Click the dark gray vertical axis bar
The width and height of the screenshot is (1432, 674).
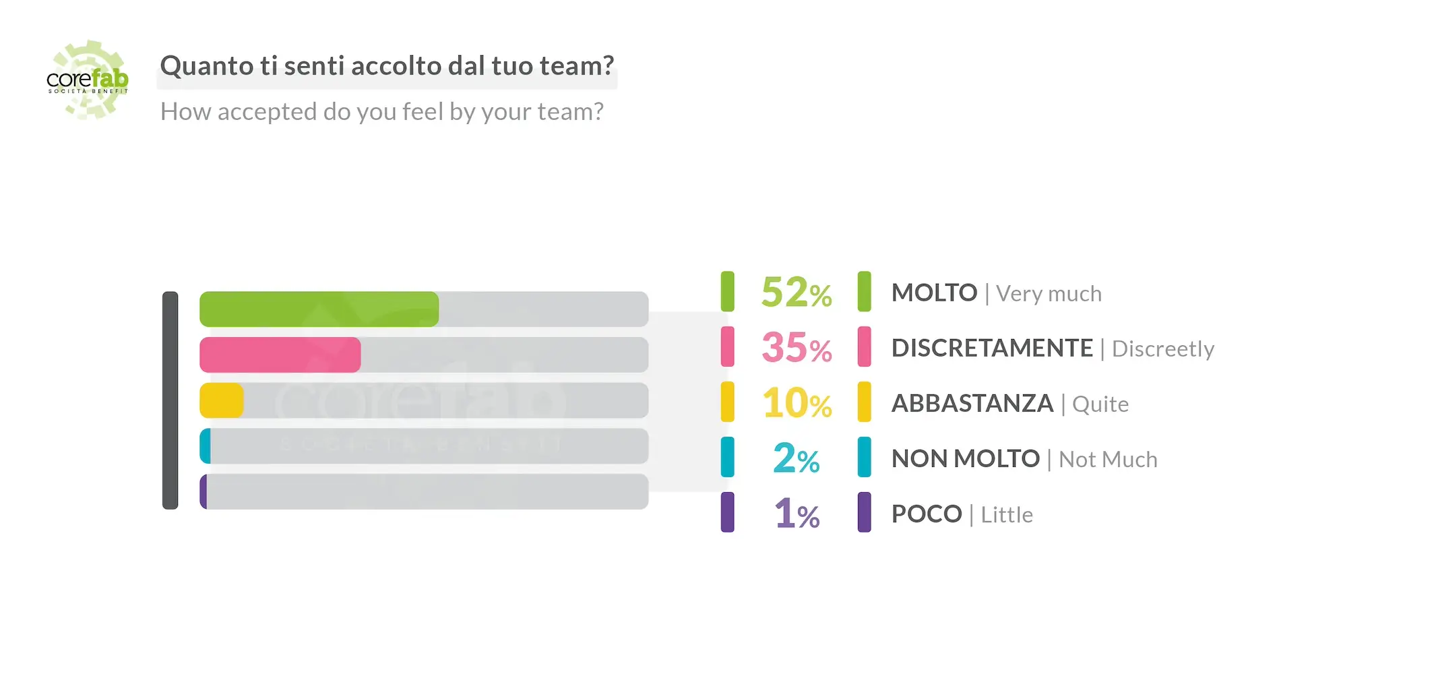click(170, 400)
